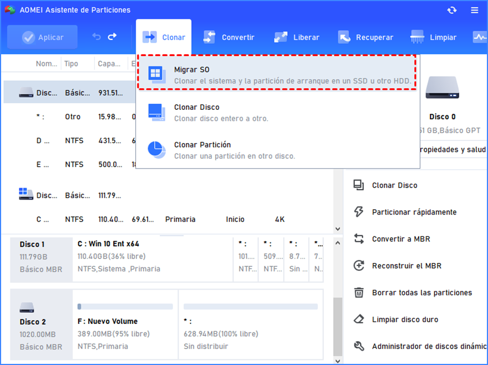Image resolution: width=488 pixels, height=365 pixels.
Task: Click the refresh icon in the title bar
Action: point(452,11)
